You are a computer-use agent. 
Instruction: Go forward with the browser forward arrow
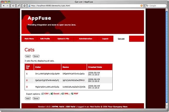7,6
